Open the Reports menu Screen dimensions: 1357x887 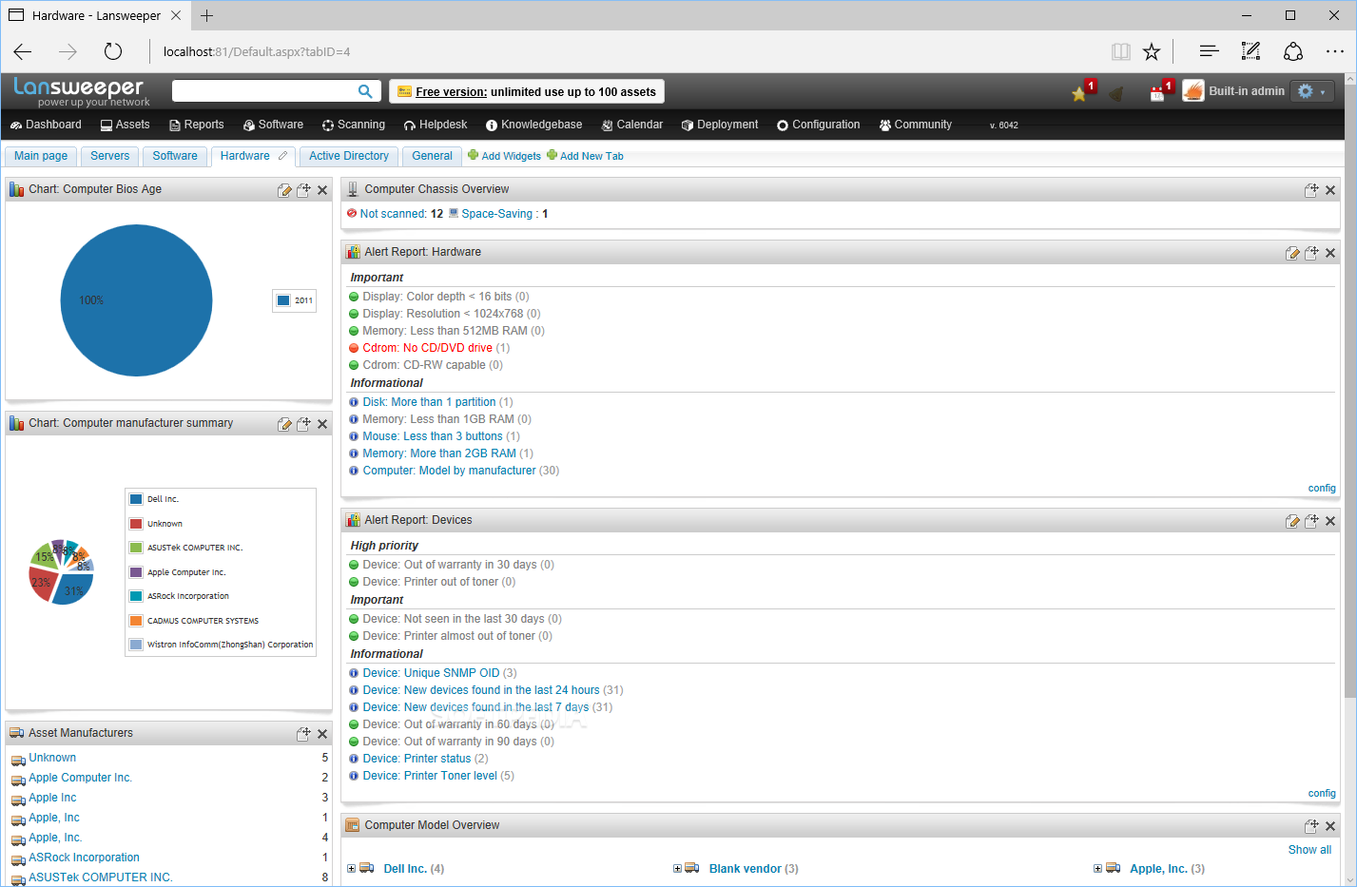tap(196, 125)
